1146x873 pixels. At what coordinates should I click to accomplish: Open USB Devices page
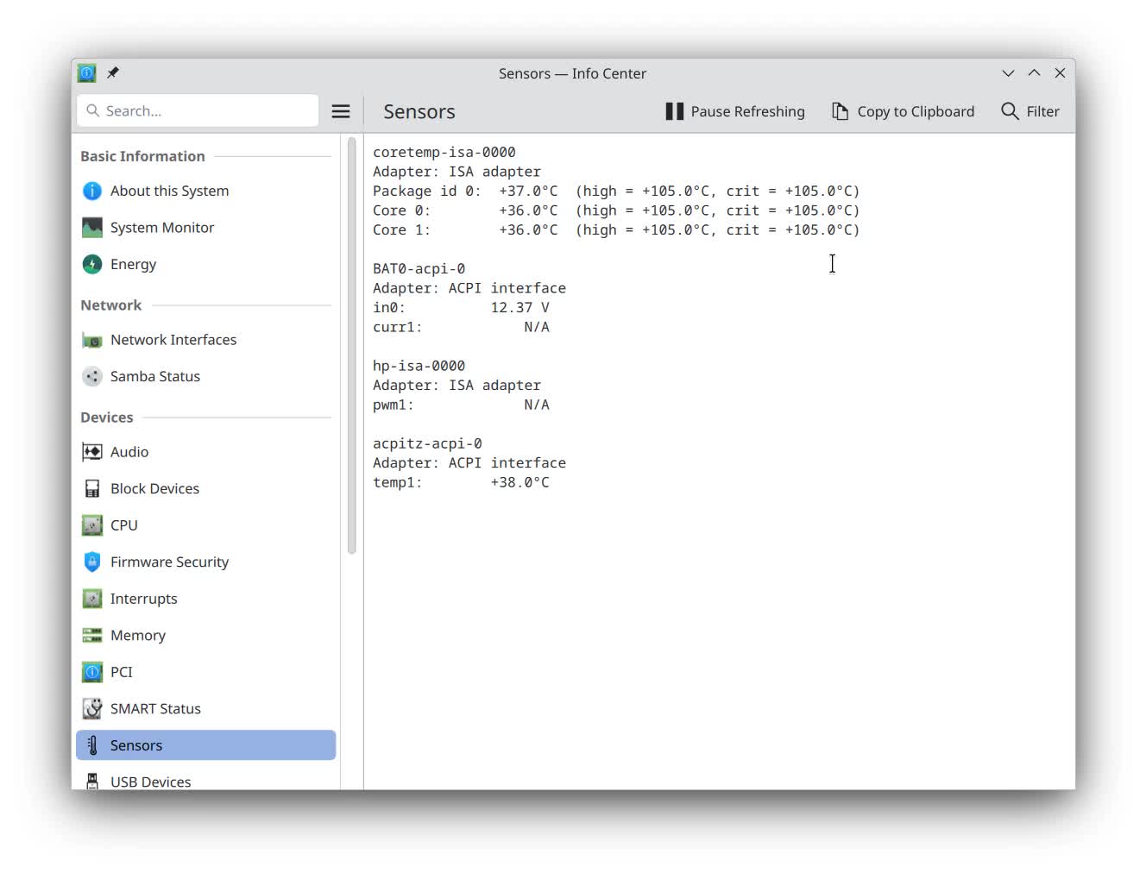(x=205, y=780)
